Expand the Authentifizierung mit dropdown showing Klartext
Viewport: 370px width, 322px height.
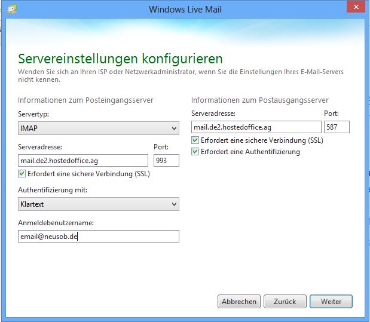[99, 204]
